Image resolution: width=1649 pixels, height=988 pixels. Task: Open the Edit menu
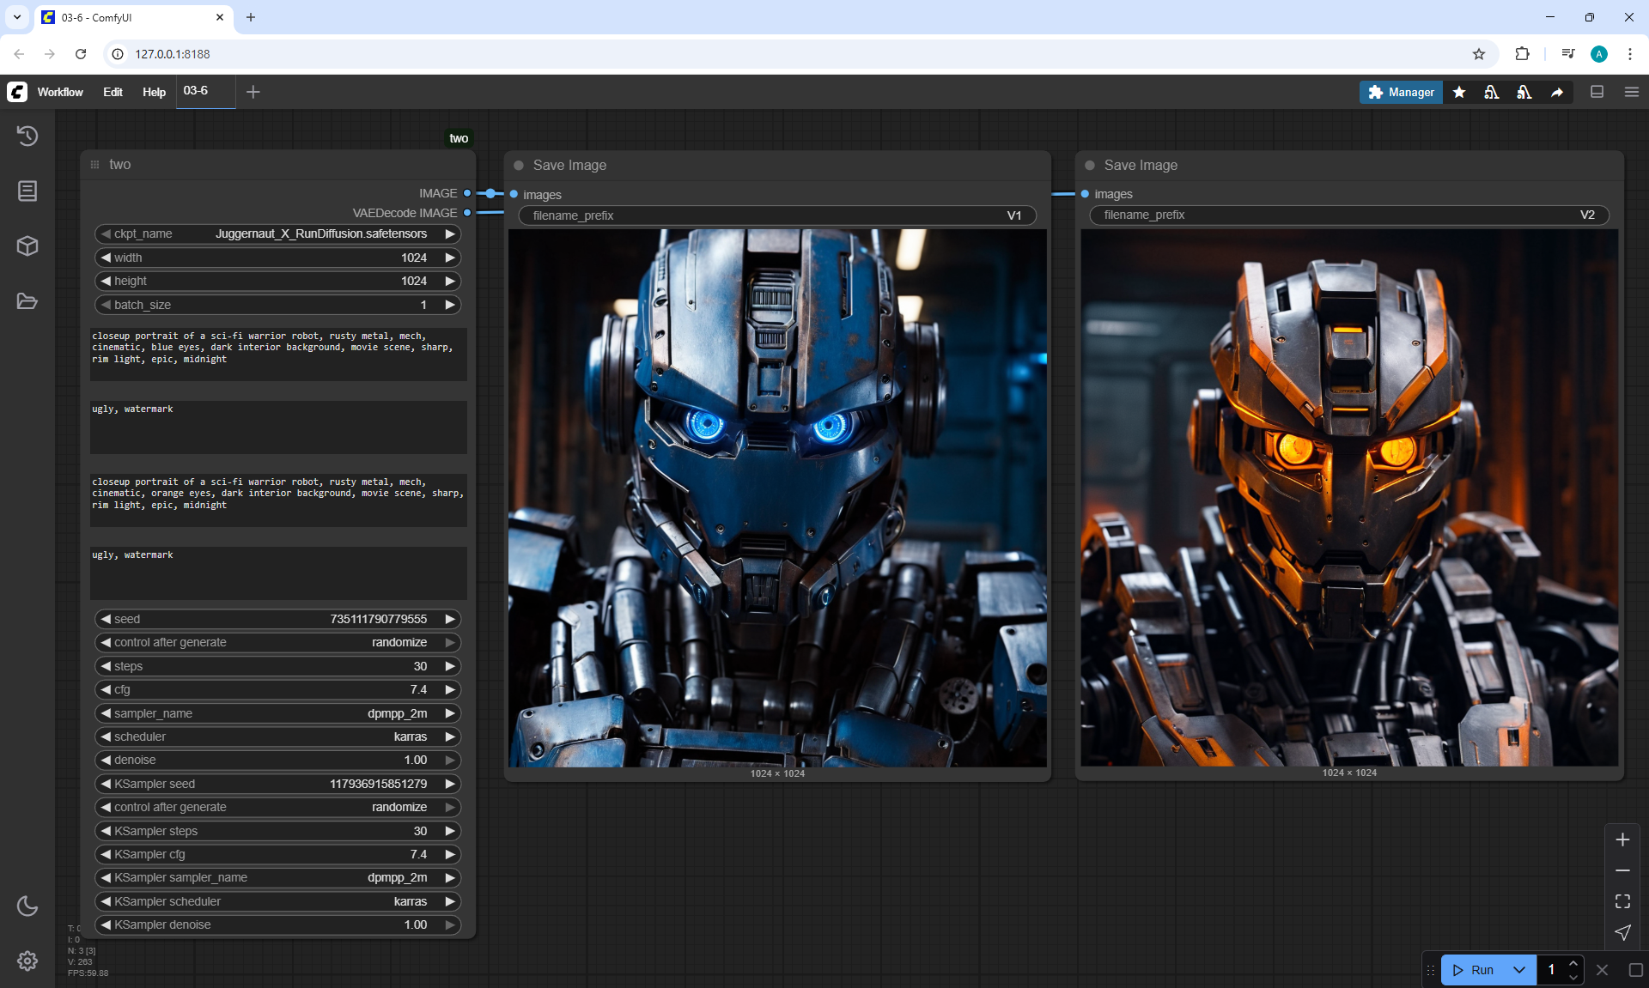point(113,92)
